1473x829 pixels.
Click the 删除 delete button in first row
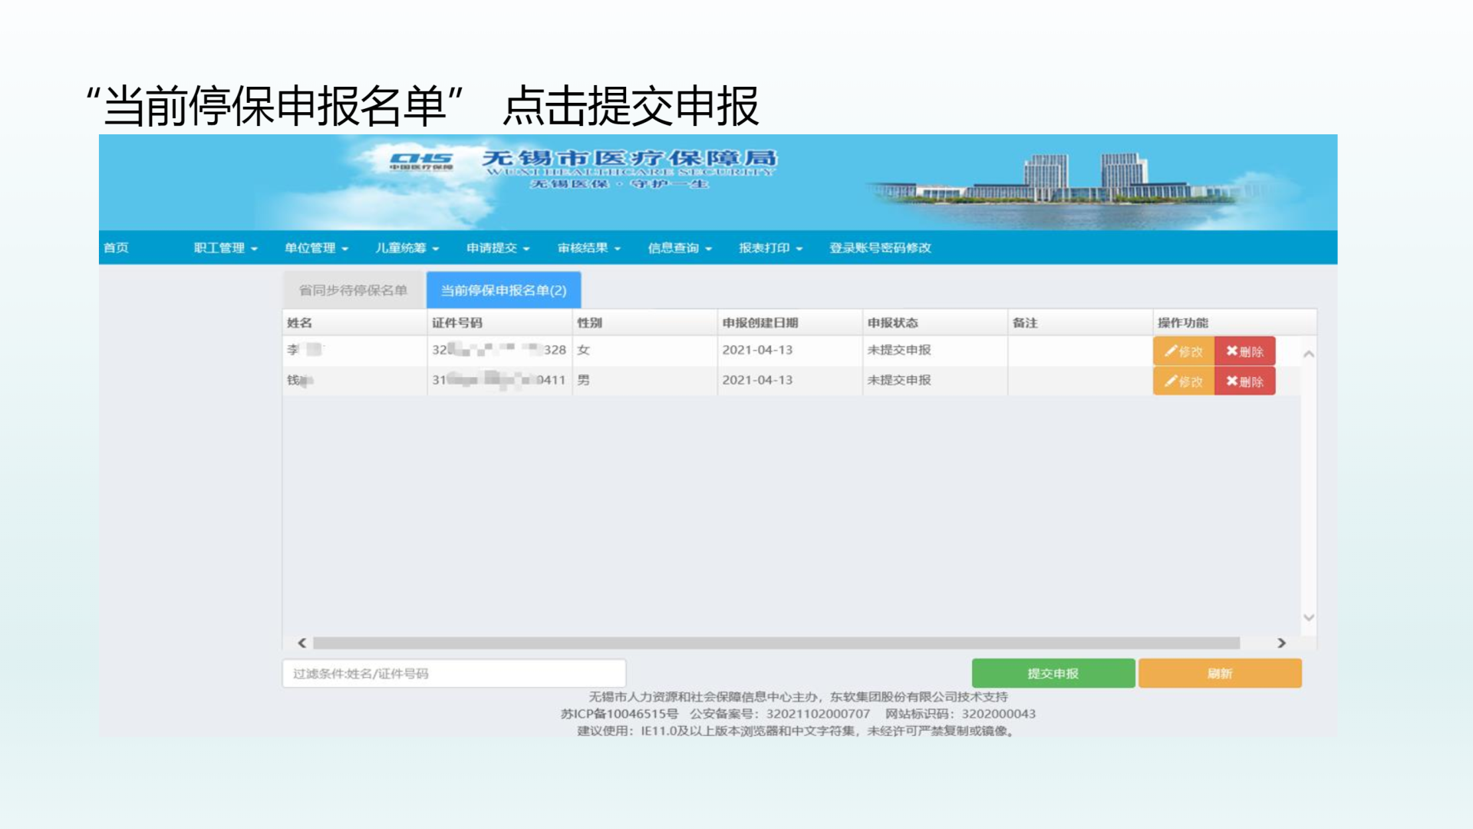[1244, 351]
